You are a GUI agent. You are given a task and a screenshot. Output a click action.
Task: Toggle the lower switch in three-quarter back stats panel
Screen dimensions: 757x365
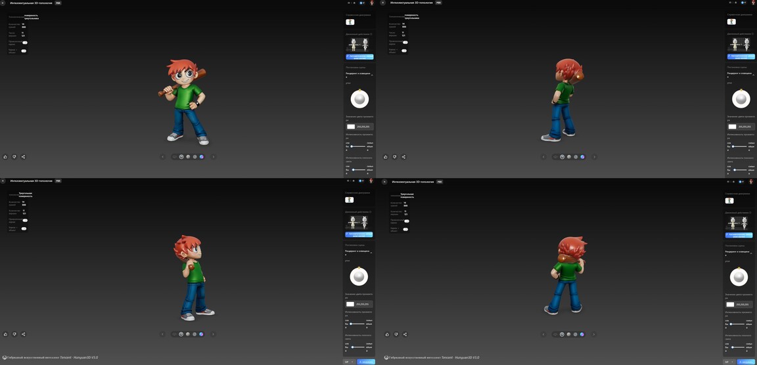click(404, 51)
